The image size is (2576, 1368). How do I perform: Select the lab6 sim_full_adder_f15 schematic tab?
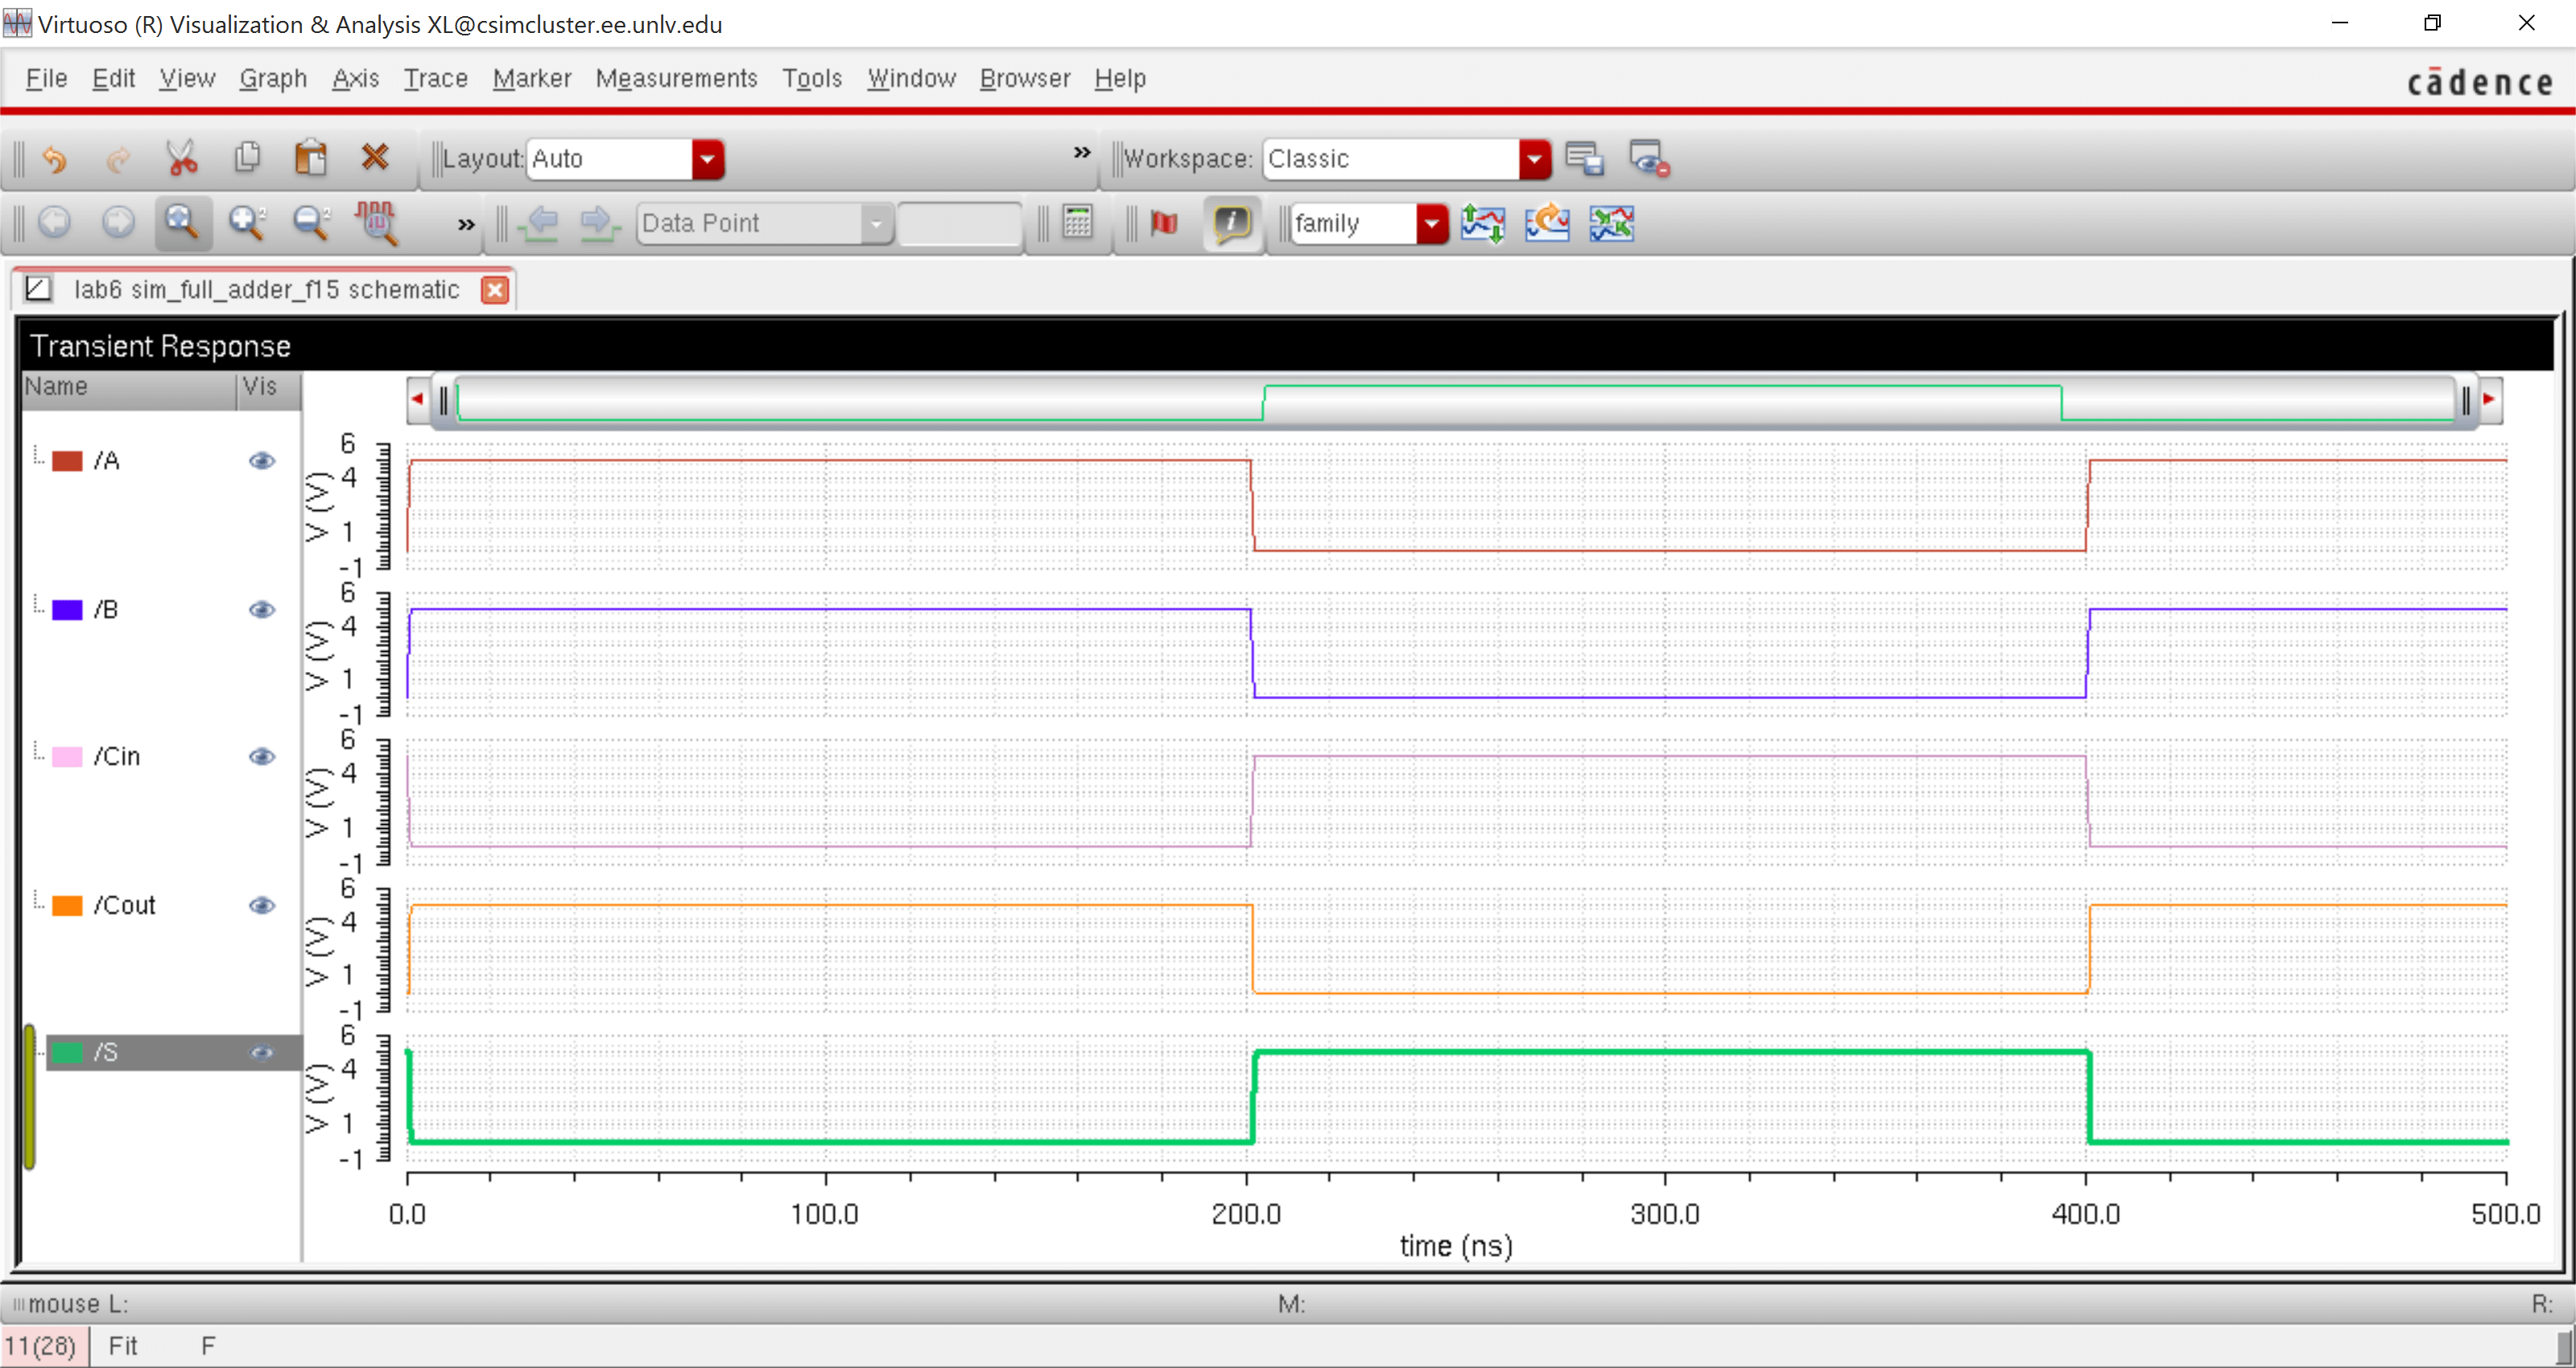coord(266,290)
